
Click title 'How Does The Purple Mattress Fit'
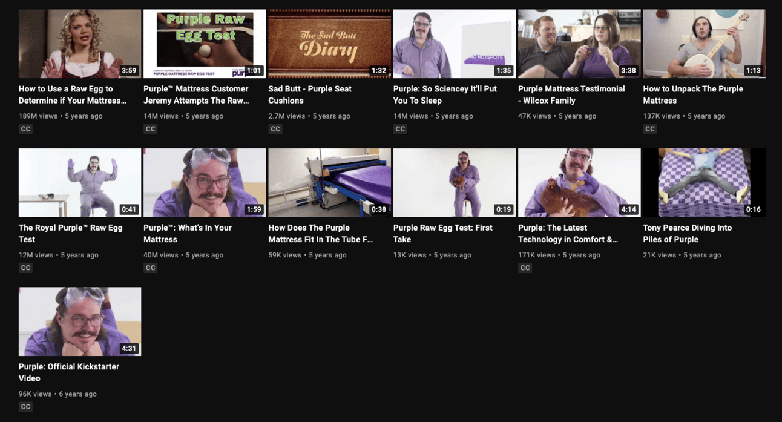coord(321,233)
